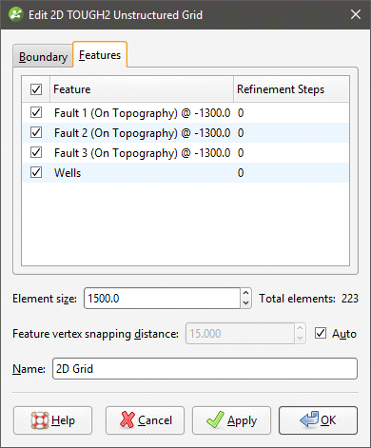Click the Leapfrog app icon in title bar

point(16,14)
